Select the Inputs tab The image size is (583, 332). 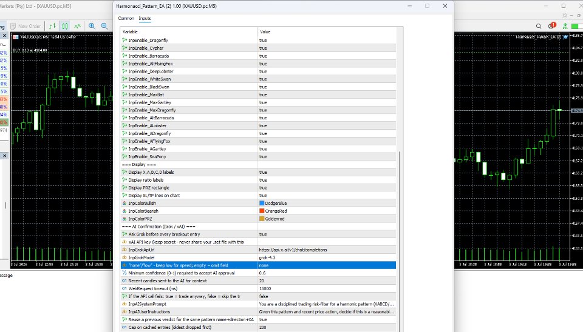(x=145, y=18)
